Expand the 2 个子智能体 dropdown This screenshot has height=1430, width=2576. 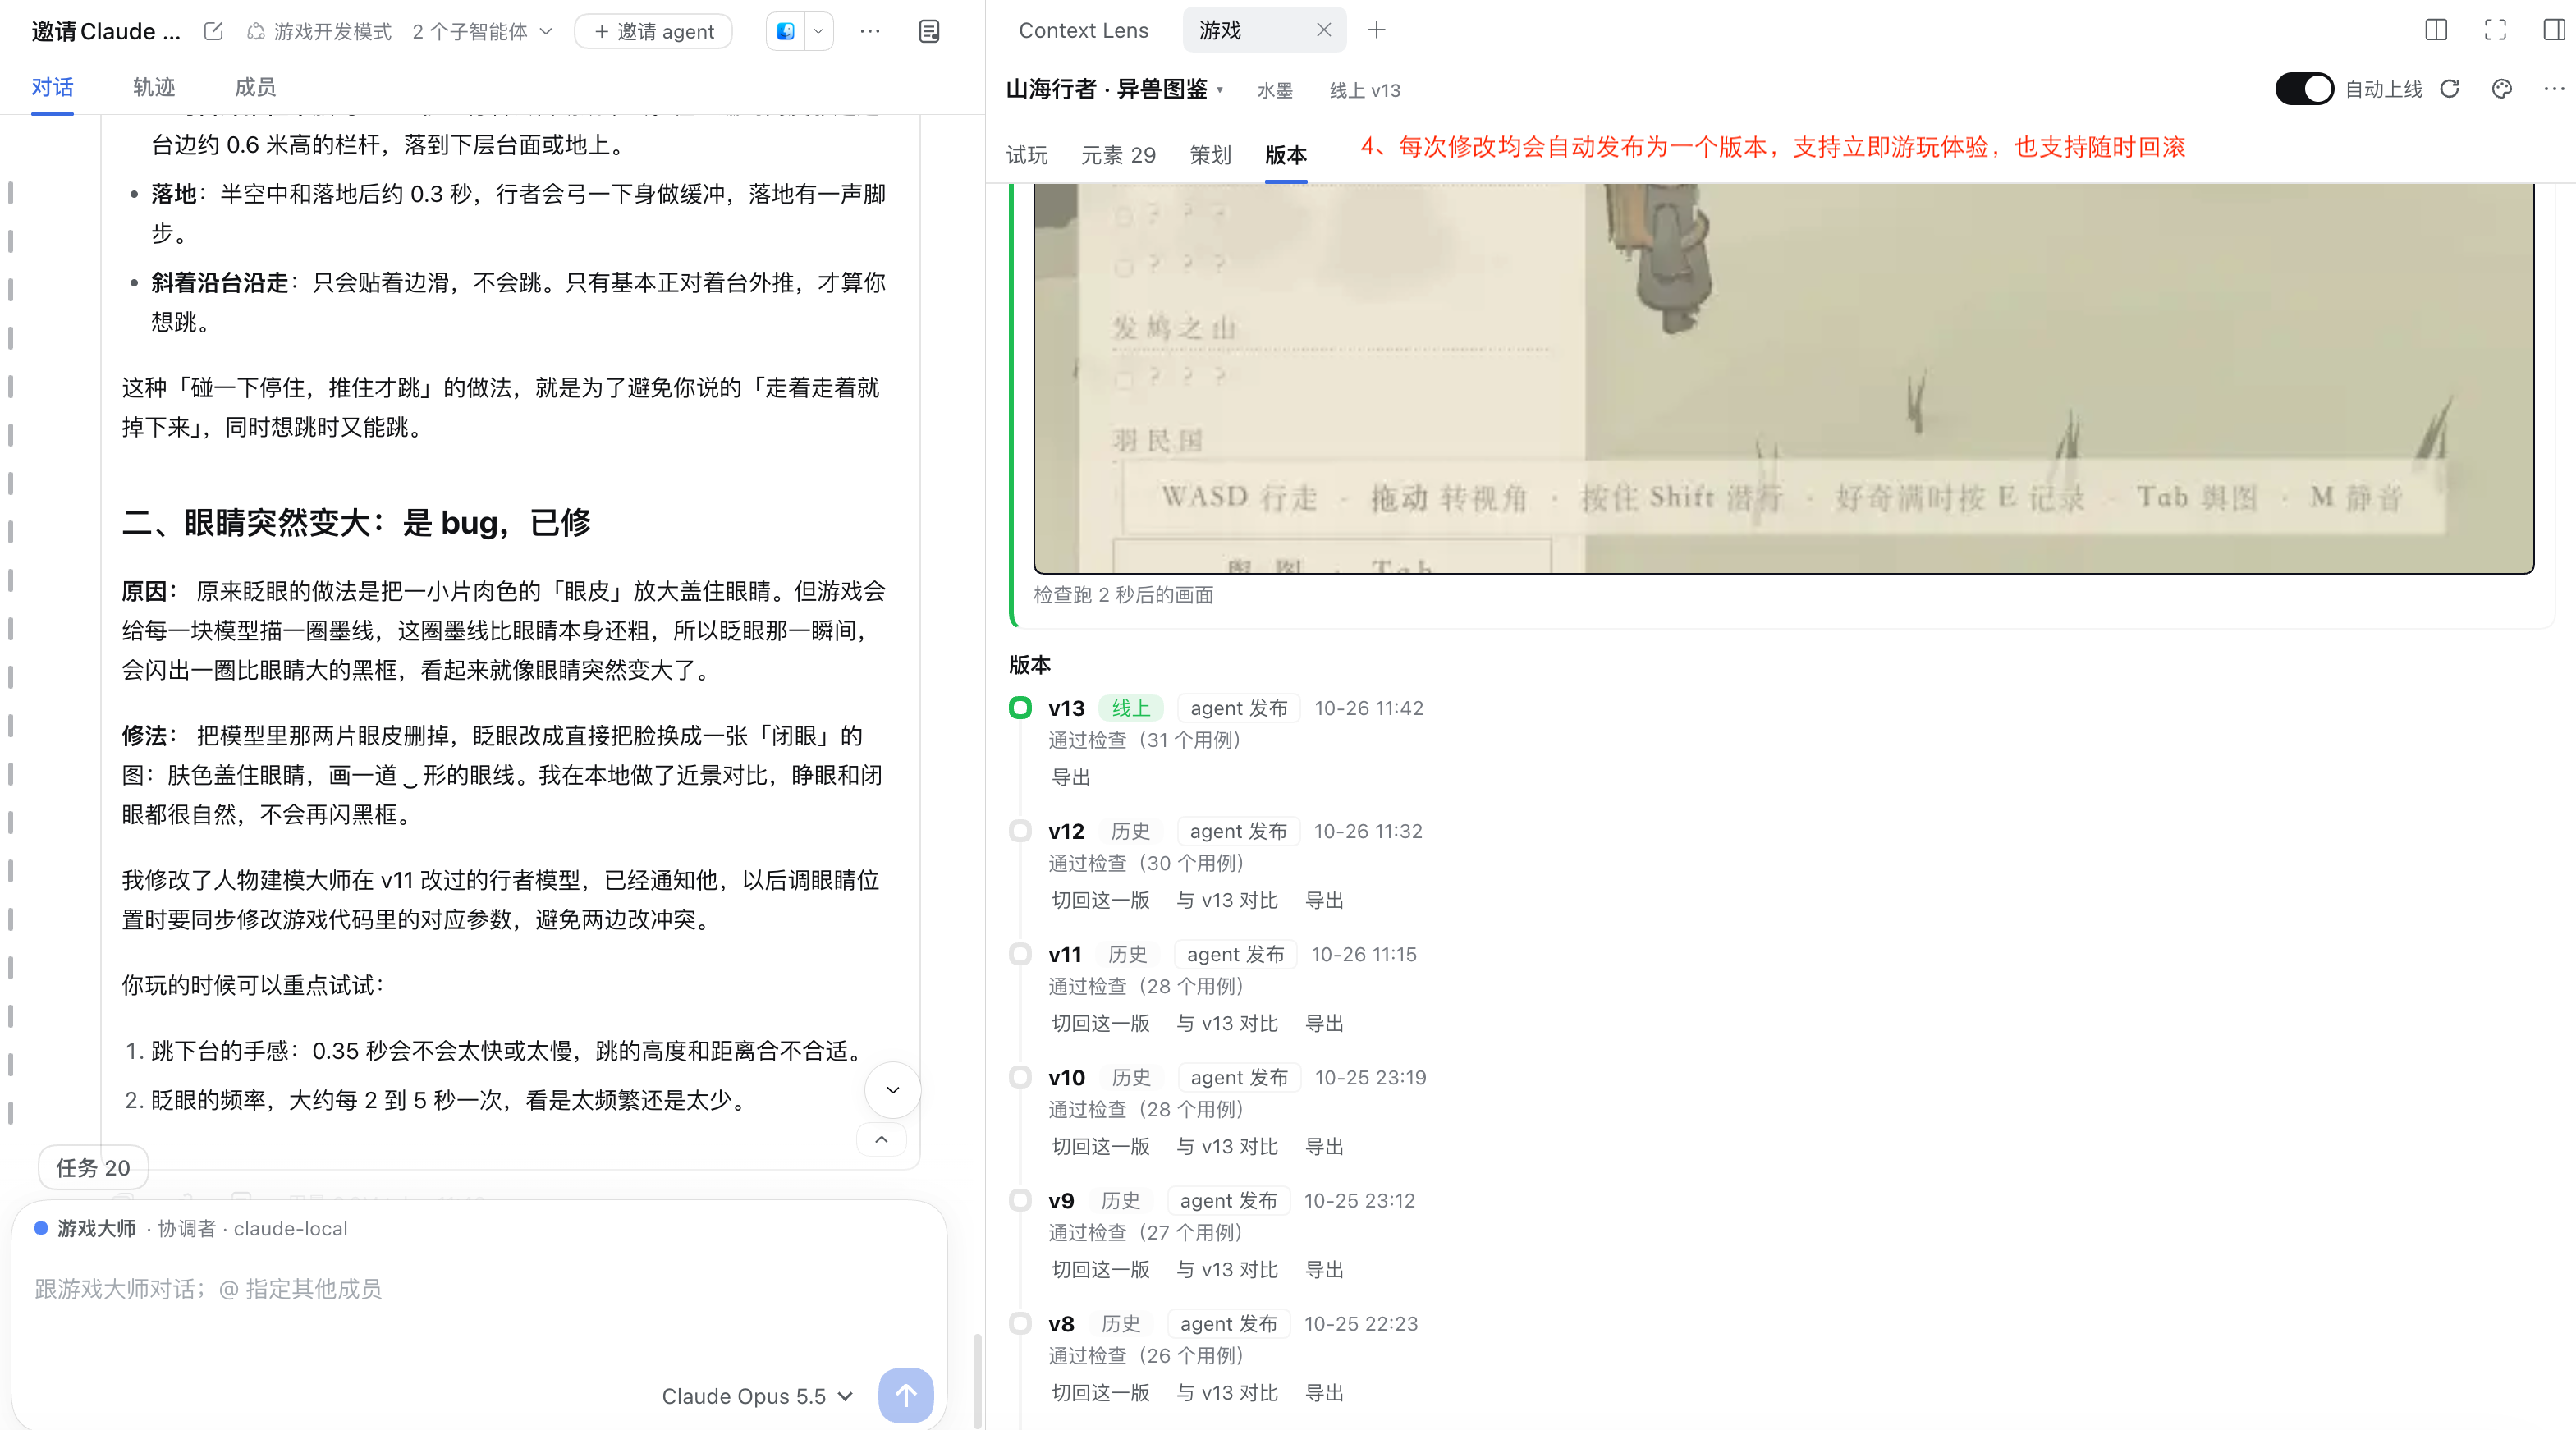point(482,31)
